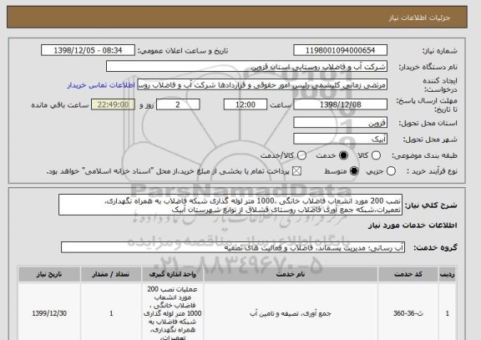481x340 pixels.
Task: Click the deadline time field 12:00
Action: tap(246, 104)
